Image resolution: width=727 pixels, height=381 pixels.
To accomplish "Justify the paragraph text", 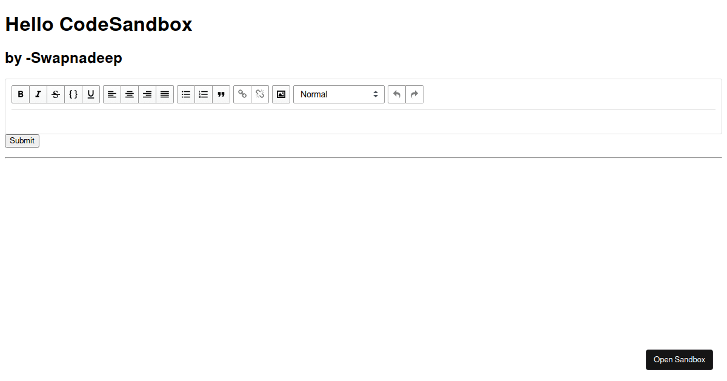I will [x=164, y=94].
